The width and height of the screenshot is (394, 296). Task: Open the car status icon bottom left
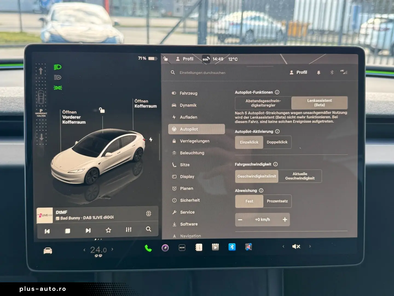click(x=48, y=250)
